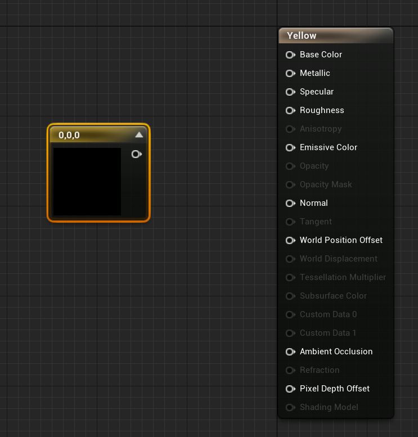Click the Tangent input pin
418x437 pixels.
pyautogui.click(x=290, y=222)
